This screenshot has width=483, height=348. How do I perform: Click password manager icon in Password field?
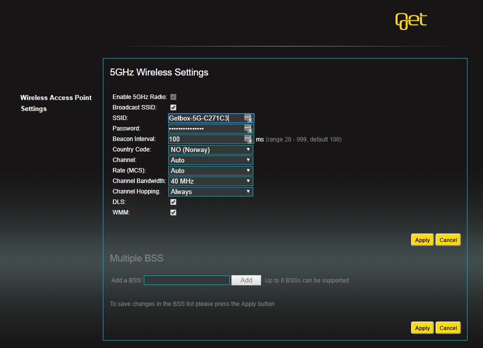(248, 128)
